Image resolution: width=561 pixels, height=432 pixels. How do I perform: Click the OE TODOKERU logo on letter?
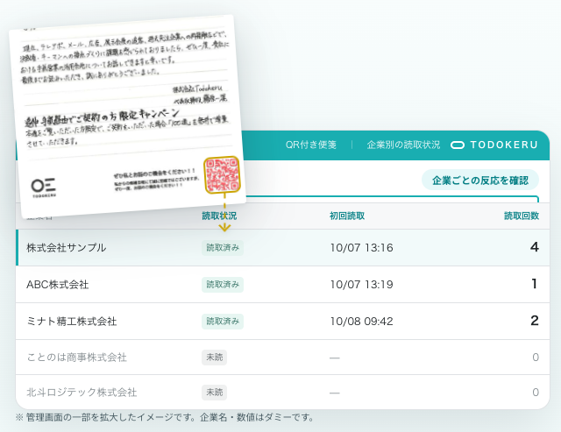44,188
